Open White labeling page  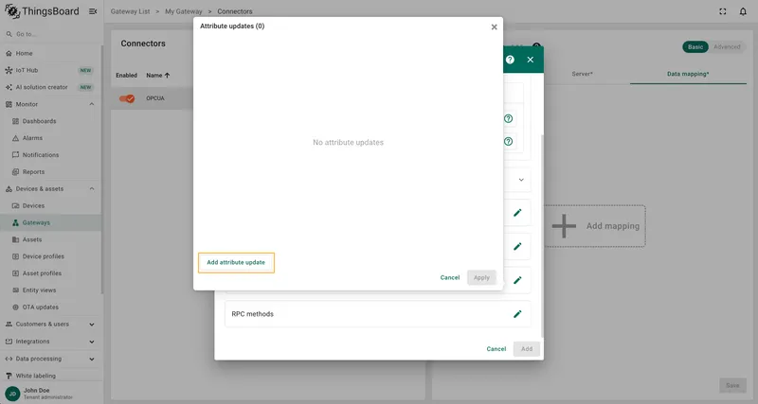click(51, 376)
